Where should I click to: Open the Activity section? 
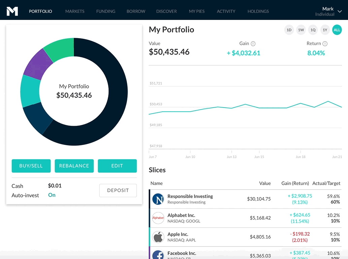(x=226, y=11)
